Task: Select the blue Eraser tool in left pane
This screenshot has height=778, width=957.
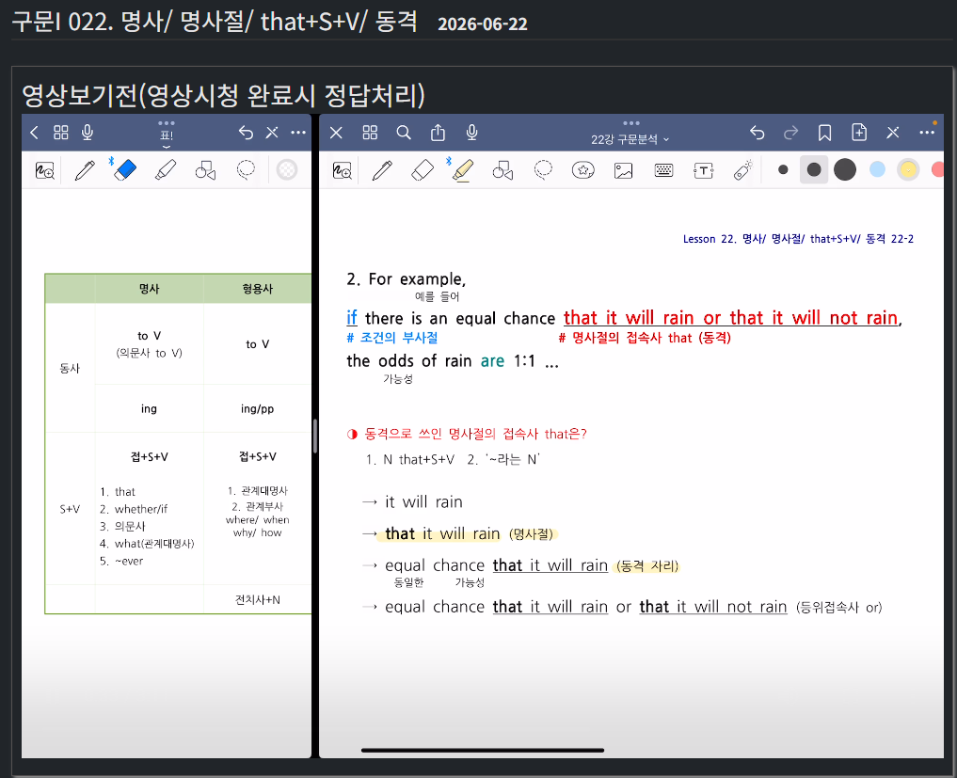Action: 124,169
